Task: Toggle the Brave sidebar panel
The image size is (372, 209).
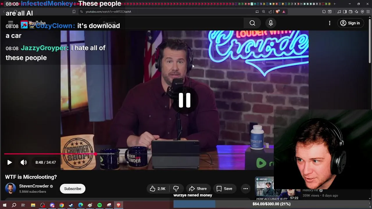Action: [345, 12]
